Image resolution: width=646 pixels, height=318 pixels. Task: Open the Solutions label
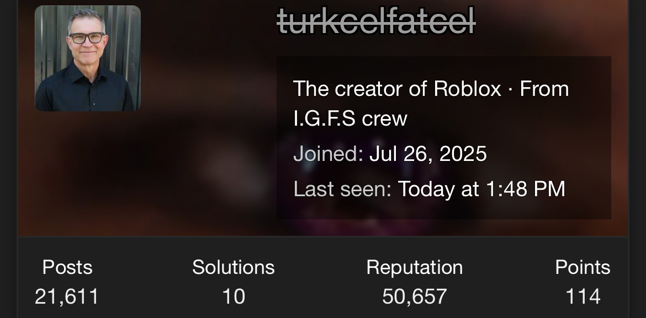click(x=233, y=267)
